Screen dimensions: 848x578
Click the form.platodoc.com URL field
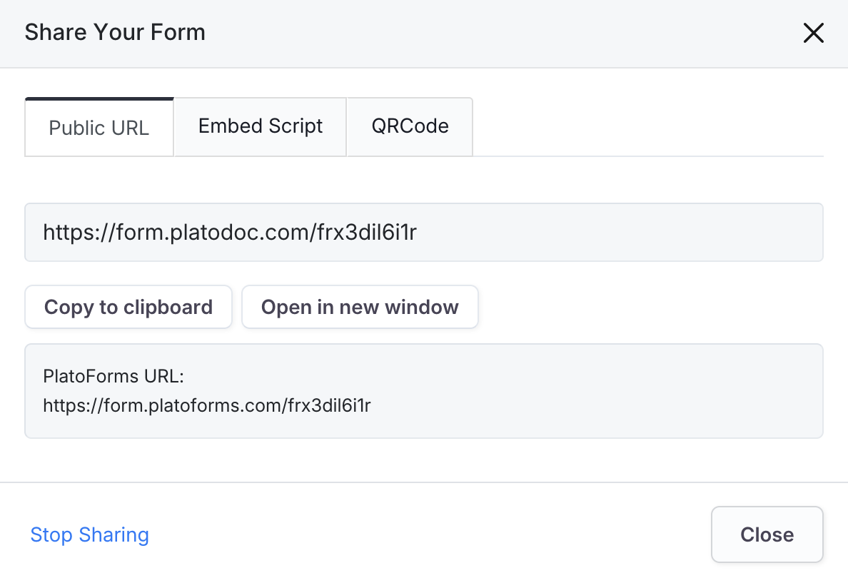pos(423,233)
